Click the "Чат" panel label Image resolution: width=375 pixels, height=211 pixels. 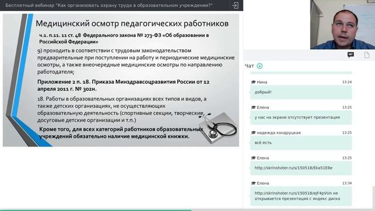[249, 66]
